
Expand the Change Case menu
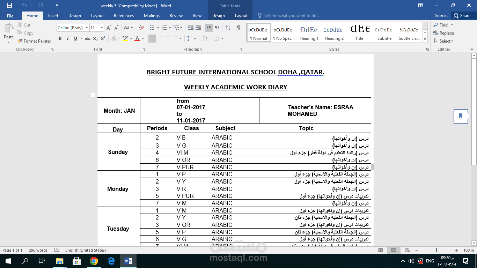pos(128,28)
